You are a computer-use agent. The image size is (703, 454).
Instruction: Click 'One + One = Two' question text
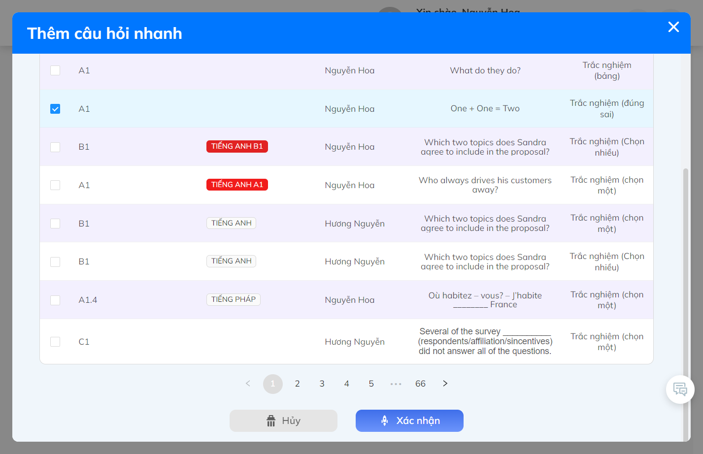coord(485,108)
